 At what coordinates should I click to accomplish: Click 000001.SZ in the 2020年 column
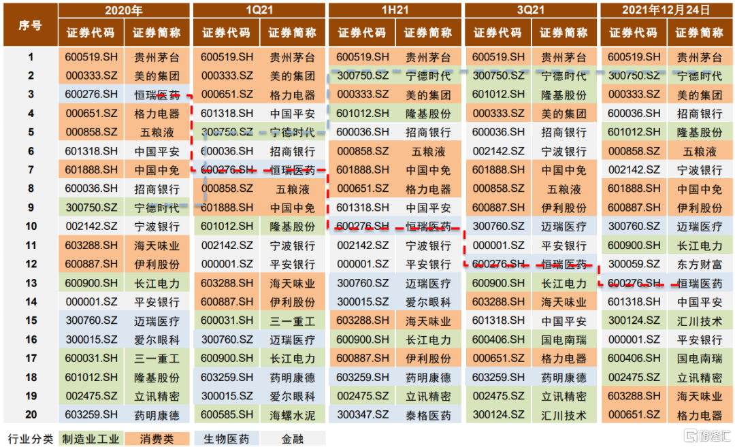(x=91, y=302)
